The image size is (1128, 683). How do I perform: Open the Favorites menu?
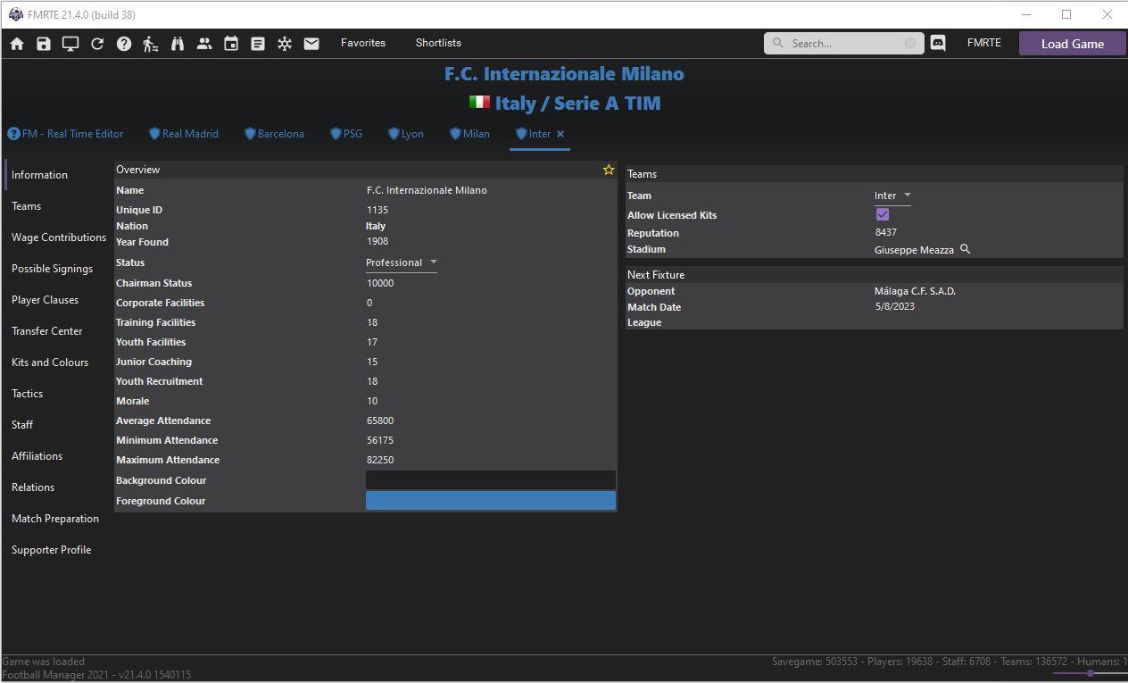[363, 43]
